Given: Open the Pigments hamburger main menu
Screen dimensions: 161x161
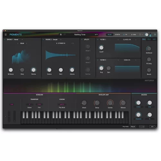Looking at the screenshot, I should [6, 34].
